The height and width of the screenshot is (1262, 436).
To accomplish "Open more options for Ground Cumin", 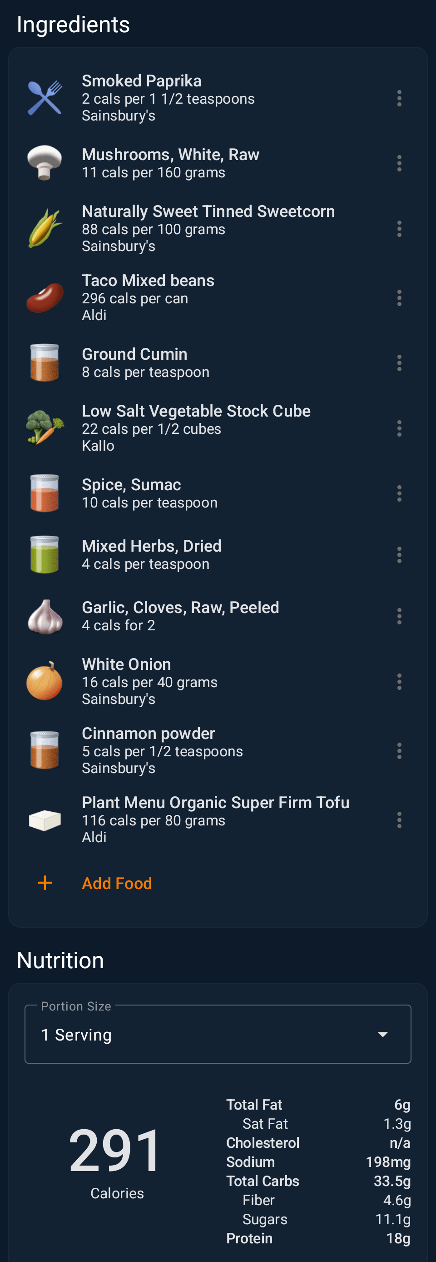I will click(x=399, y=363).
